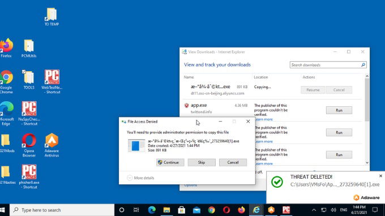This screenshot has height=216, width=385.
Task: Open Cortana circle on taskbar
Action: tap(122, 210)
